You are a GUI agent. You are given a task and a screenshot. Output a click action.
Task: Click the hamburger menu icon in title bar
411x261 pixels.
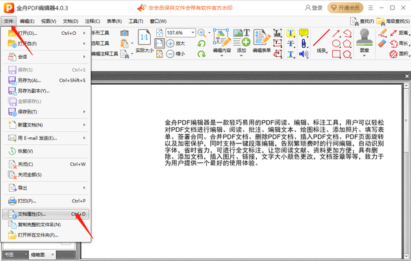click(x=371, y=8)
